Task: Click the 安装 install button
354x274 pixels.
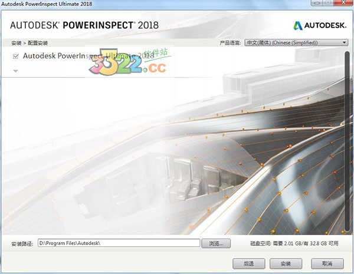Action: tap(286, 263)
